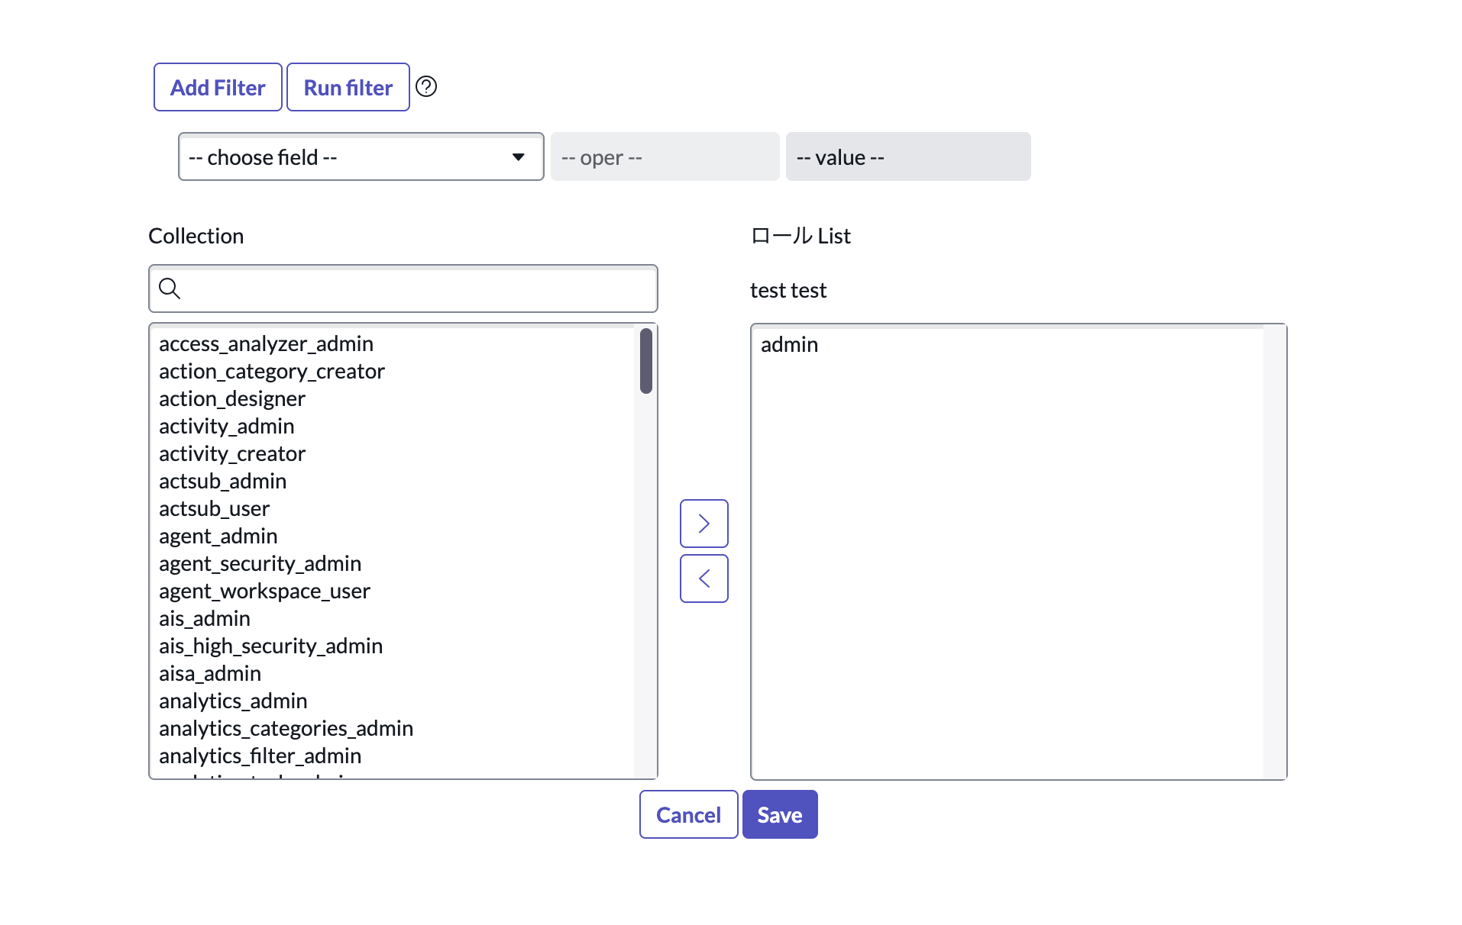Click inside the Collection search box
1462x925 pixels.
point(416,288)
